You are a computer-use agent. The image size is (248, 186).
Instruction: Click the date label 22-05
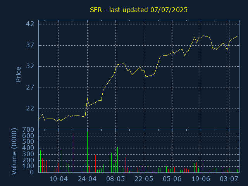144,179
